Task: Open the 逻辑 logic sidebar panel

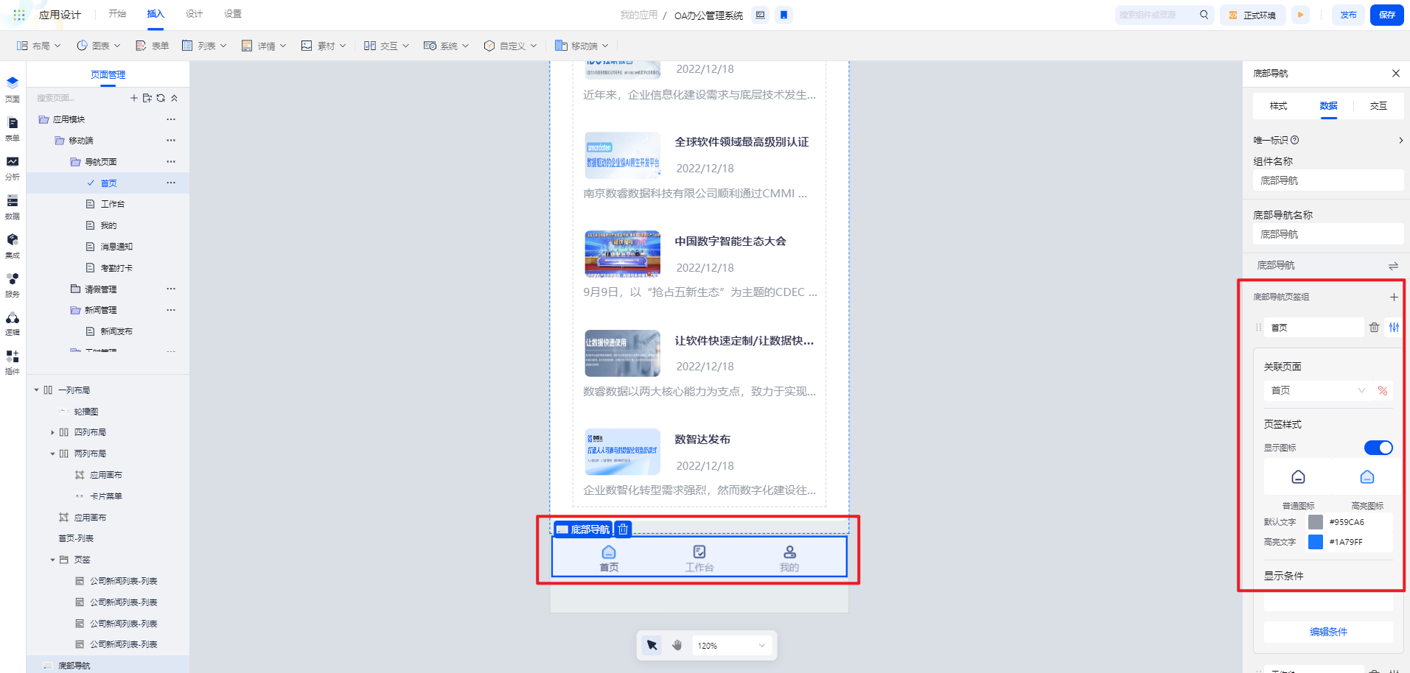Action: tap(13, 323)
